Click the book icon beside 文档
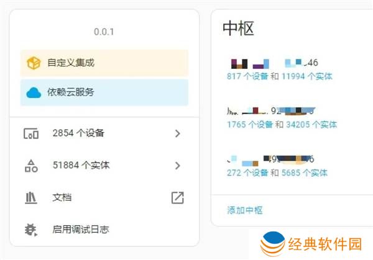 [31, 198]
